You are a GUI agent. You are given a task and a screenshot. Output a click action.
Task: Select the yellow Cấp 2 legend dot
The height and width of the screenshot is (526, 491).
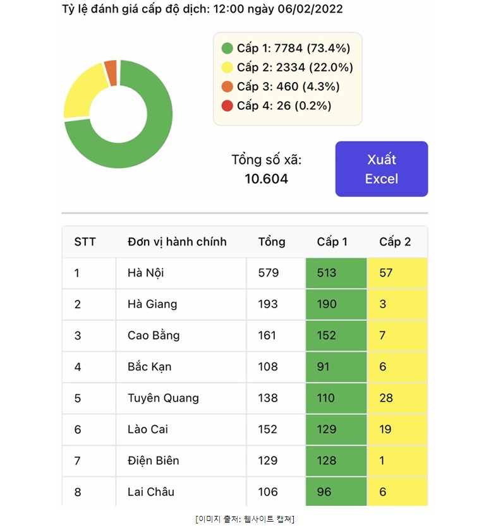[x=227, y=68]
